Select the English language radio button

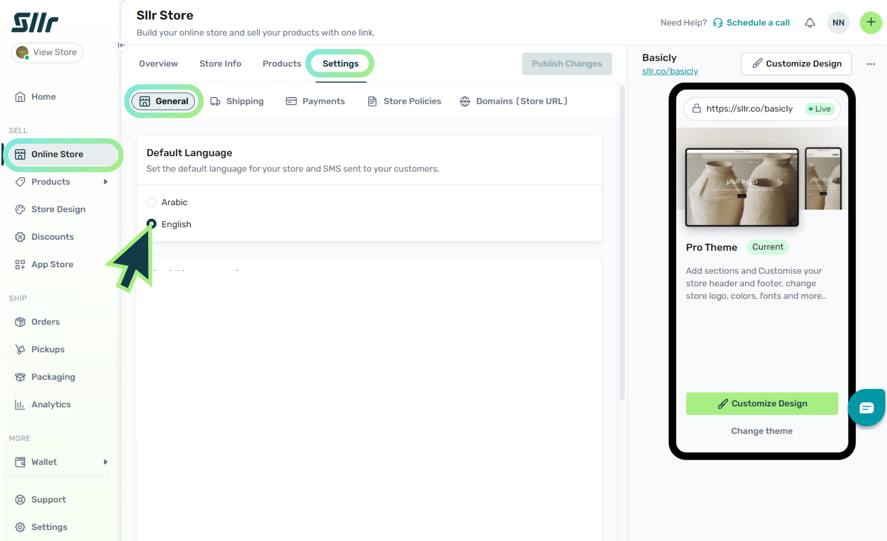point(152,224)
